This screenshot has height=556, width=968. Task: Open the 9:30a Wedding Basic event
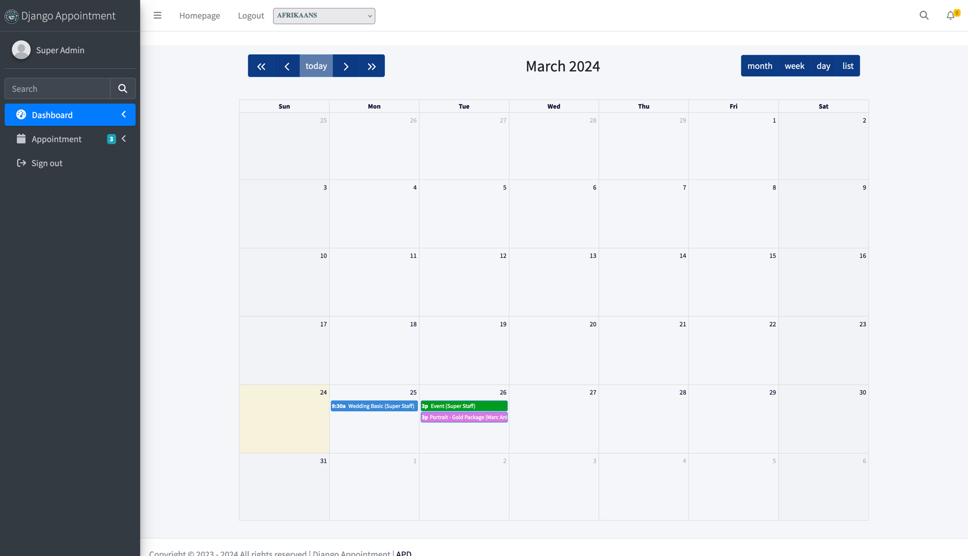coord(374,406)
